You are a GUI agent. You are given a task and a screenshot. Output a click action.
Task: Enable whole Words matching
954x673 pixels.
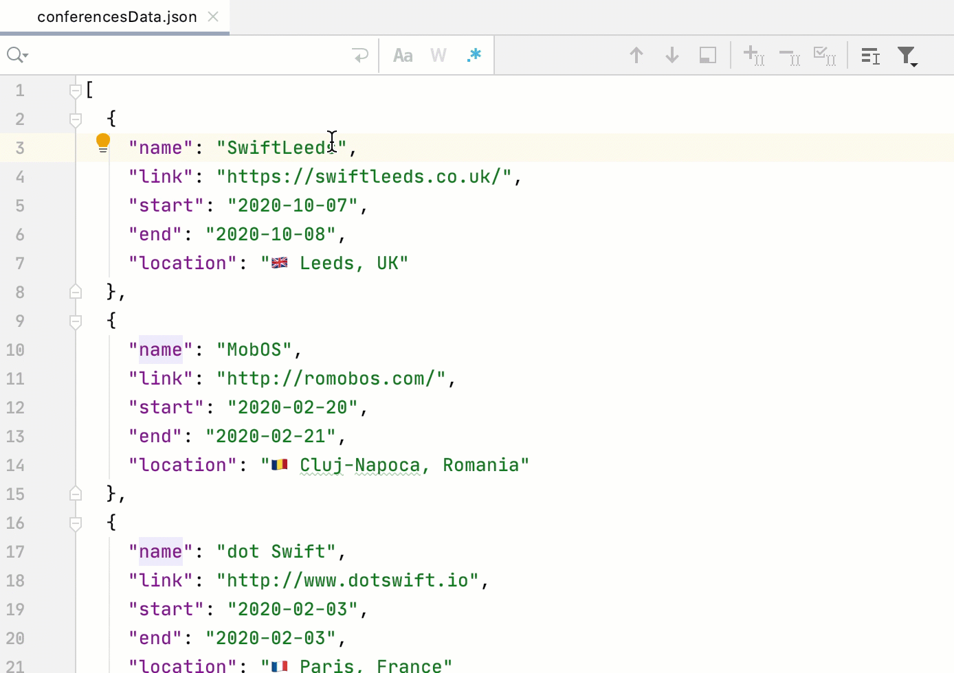click(438, 55)
